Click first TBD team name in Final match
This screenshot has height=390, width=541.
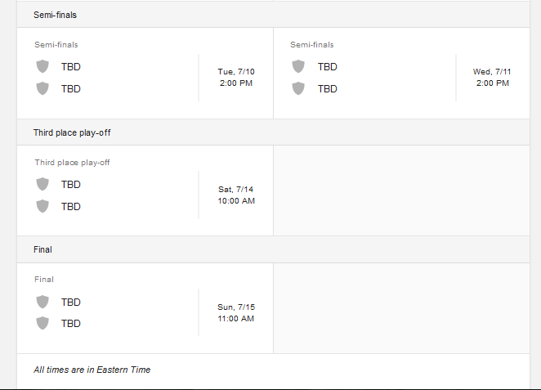(71, 302)
